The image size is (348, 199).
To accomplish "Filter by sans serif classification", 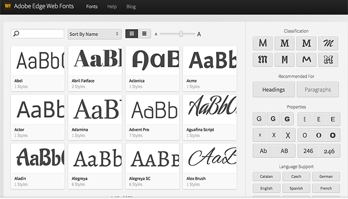I will click(262, 43).
